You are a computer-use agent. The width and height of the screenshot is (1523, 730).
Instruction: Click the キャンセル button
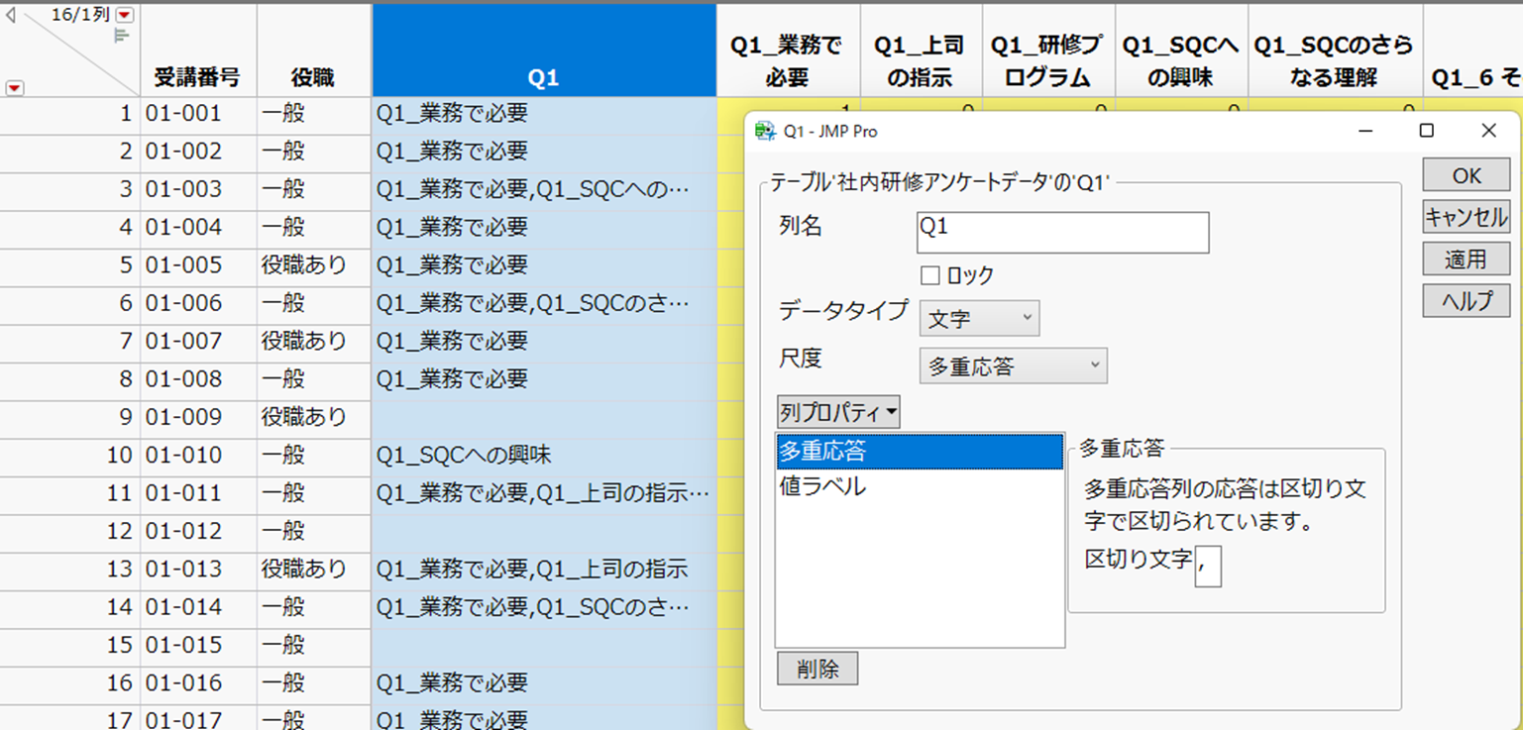1466,217
